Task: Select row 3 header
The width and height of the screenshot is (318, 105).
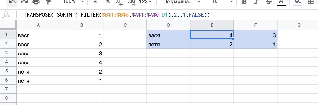Action: tap(8, 53)
